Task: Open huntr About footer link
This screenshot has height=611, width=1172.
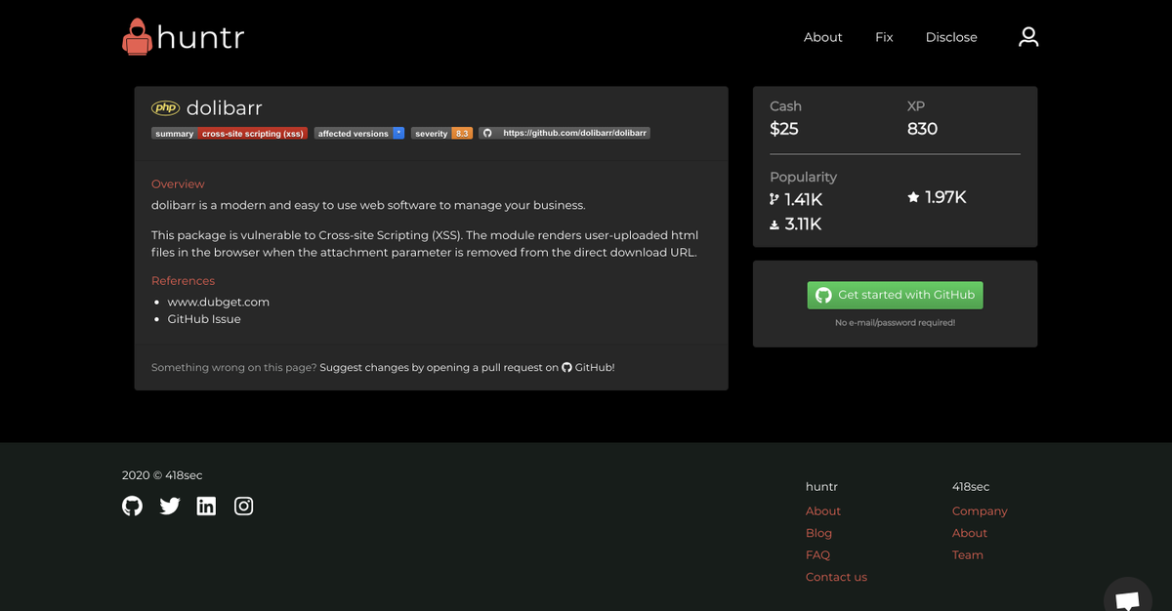Action: 823,511
